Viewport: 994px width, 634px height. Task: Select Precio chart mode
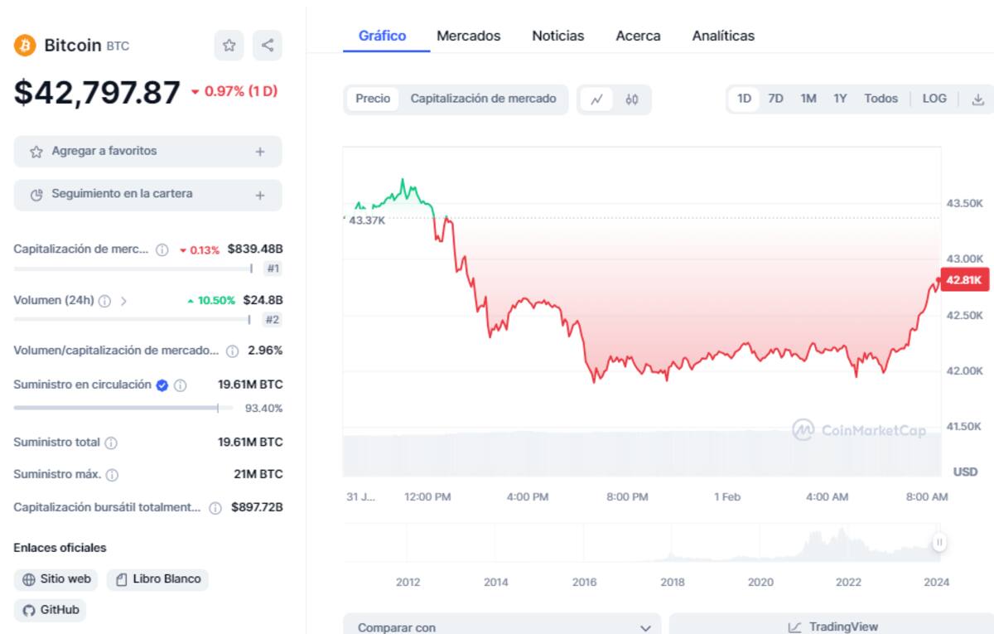pyautogui.click(x=373, y=99)
